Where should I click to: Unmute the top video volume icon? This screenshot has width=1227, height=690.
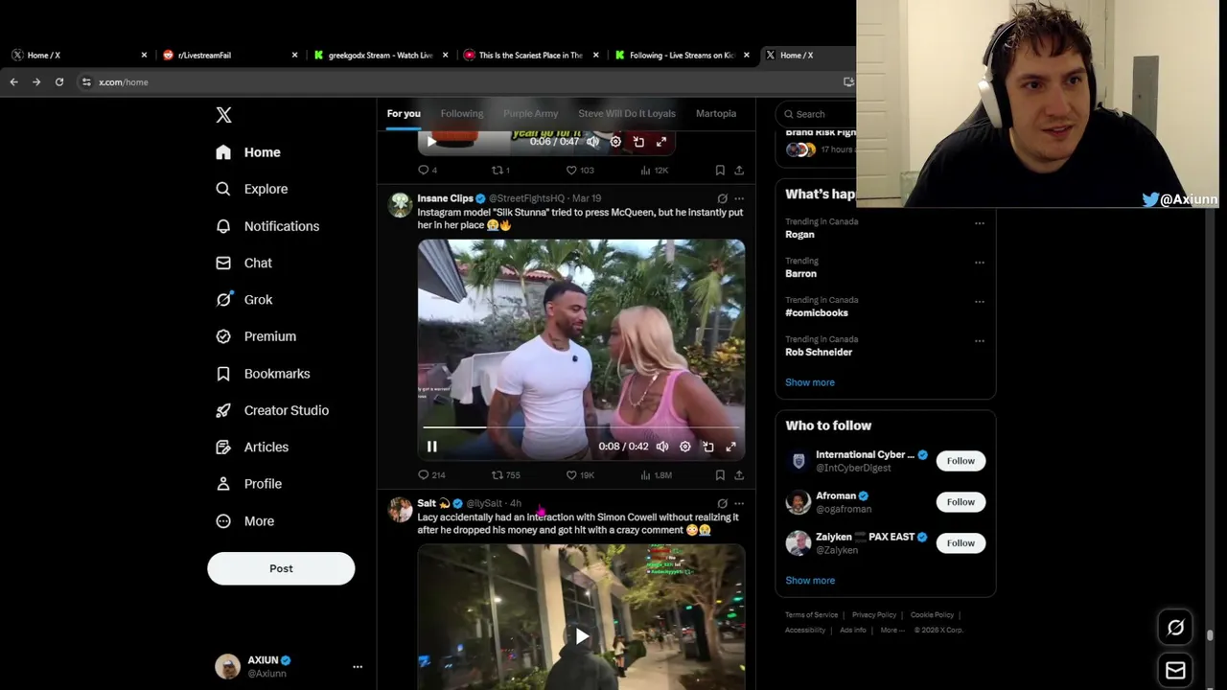click(593, 142)
